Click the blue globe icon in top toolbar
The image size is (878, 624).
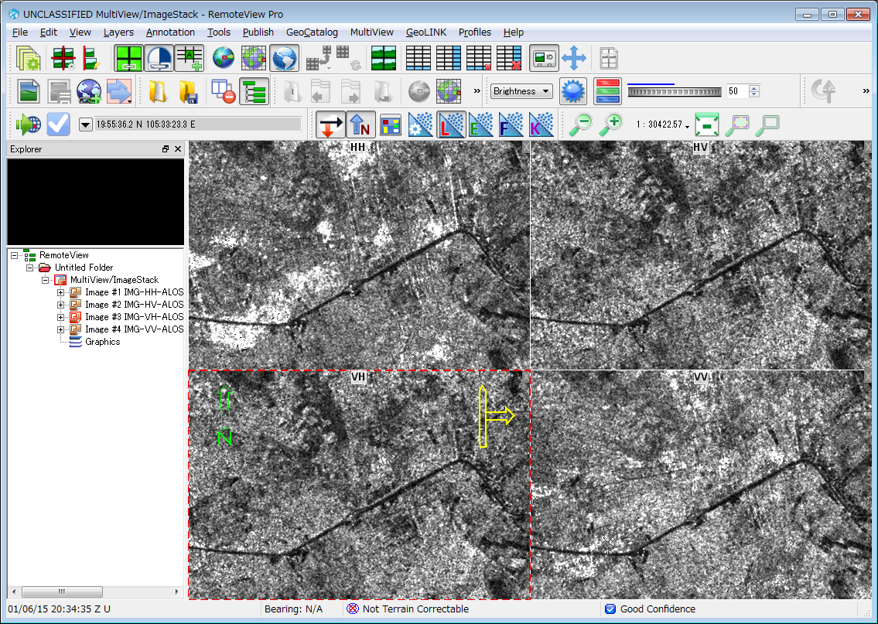[x=284, y=58]
